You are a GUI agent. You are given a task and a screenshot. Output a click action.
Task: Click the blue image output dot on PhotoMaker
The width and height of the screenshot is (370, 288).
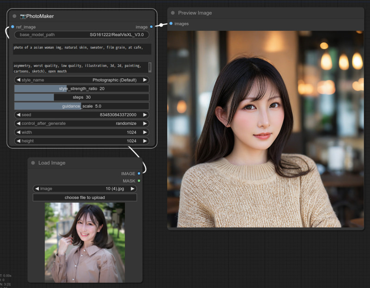click(151, 27)
